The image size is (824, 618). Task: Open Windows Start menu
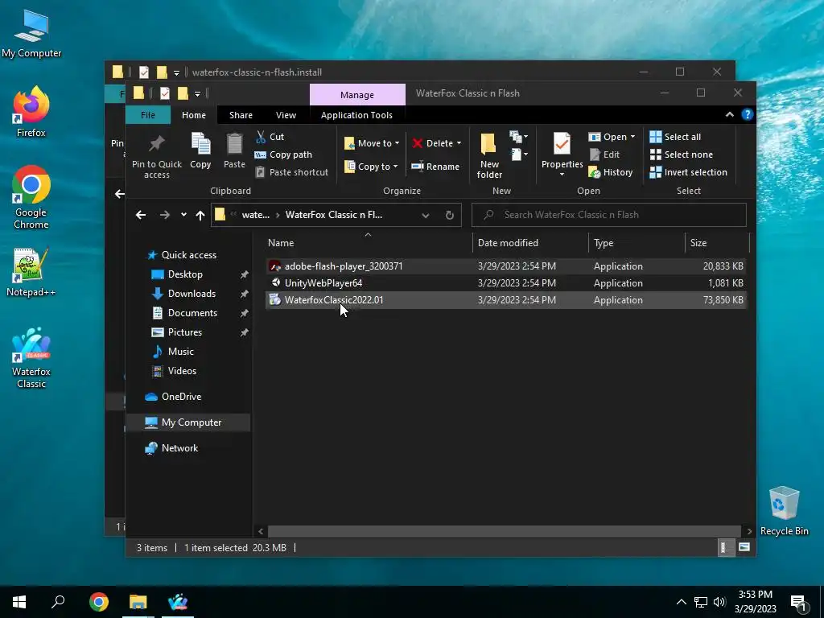tap(19, 602)
